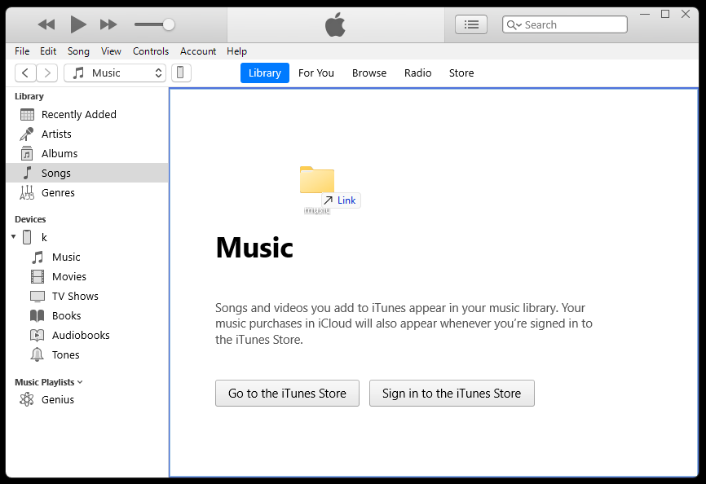This screenshot has height=484, width=706.
Task: Click the rewind previous track button
Action: click(x=46, y=24)
